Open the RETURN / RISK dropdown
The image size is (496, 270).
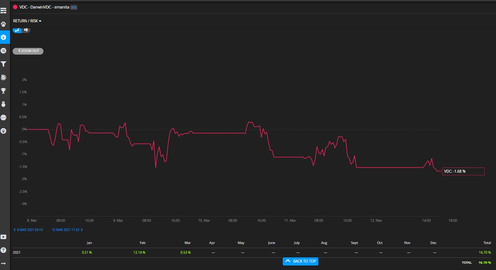click(x=27, y=21)
